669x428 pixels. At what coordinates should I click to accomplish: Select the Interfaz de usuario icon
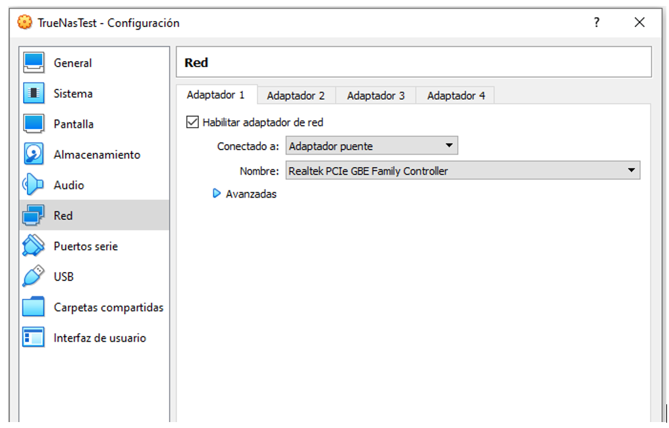point(34,338)
